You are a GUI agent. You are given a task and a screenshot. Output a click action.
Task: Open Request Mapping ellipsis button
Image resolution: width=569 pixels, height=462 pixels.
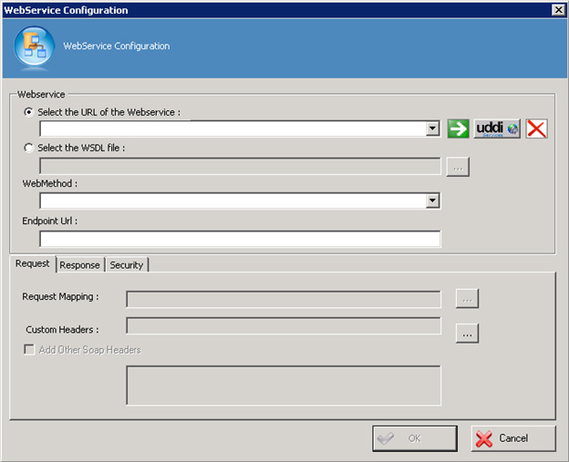point(467,299)
